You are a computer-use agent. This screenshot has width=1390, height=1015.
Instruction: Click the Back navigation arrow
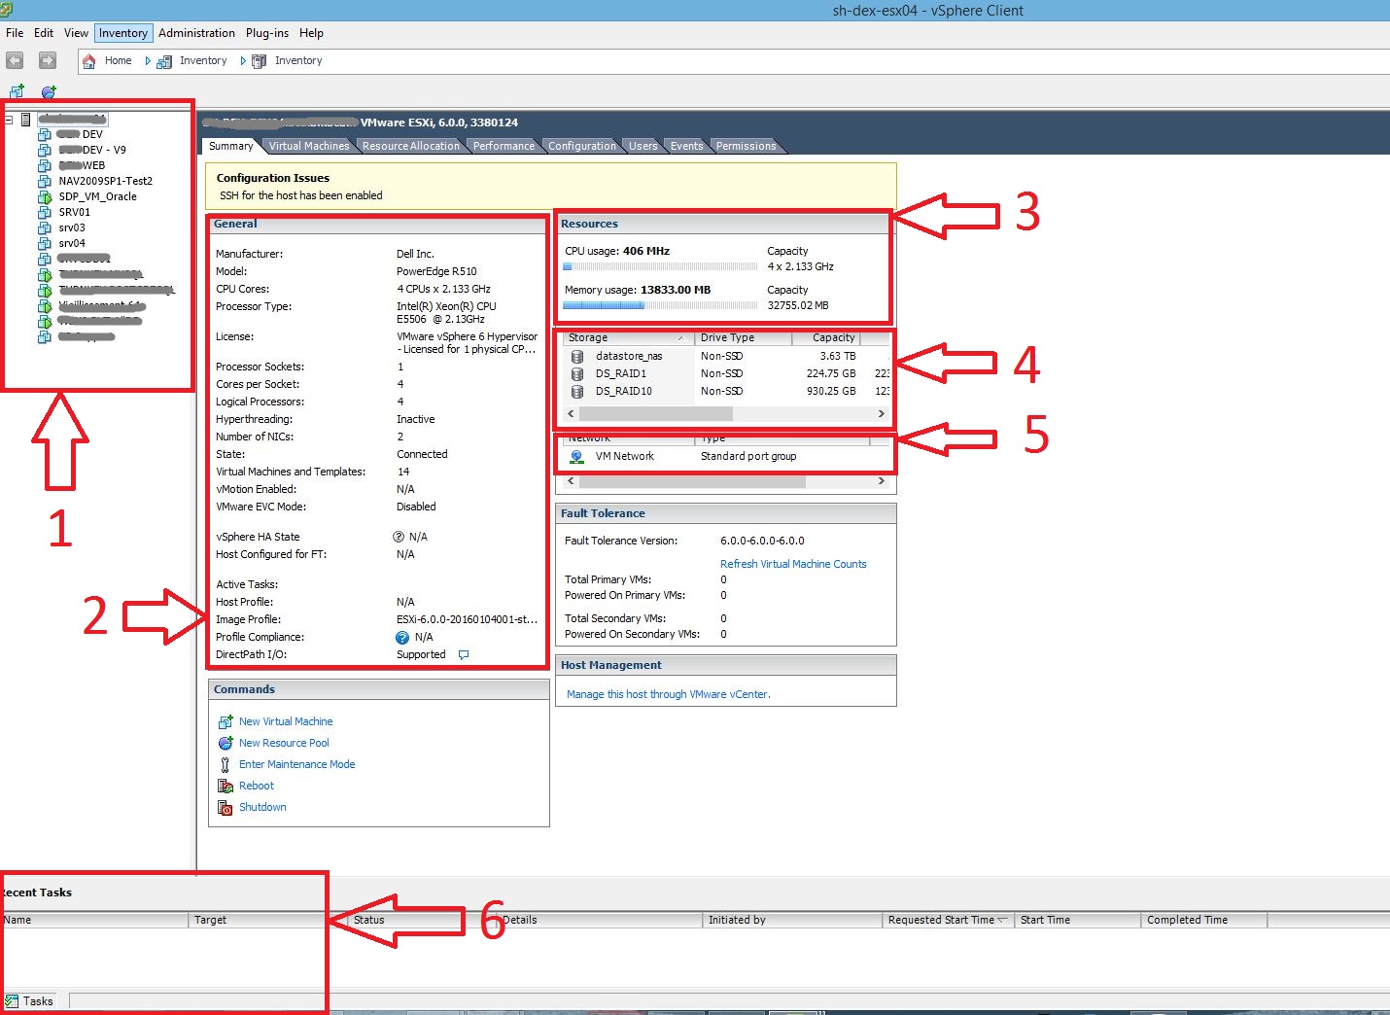click(15, 60)
